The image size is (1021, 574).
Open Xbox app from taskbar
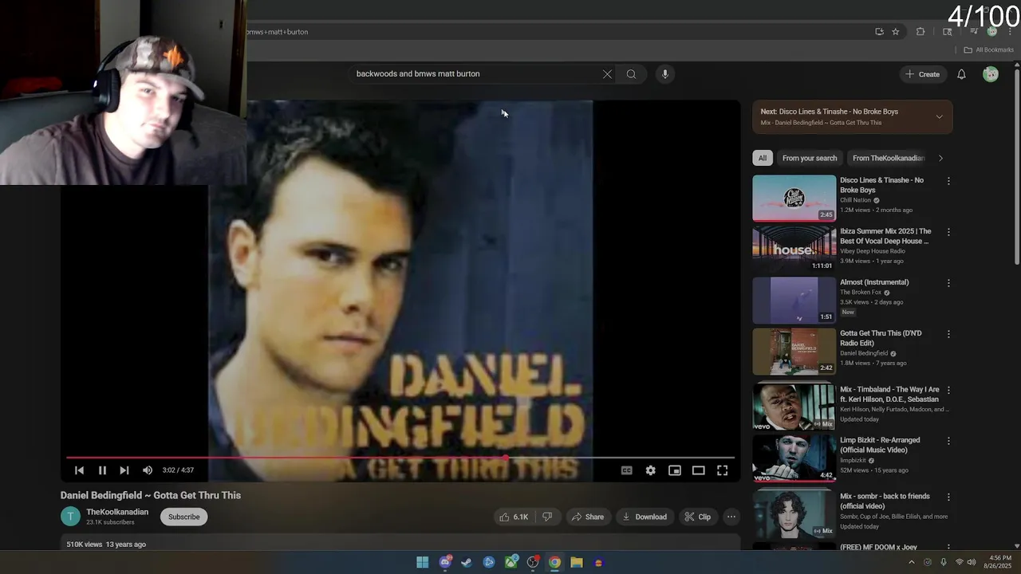point(511,562)
